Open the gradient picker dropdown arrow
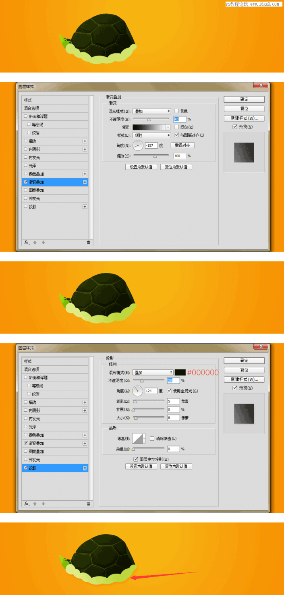Screen dimensions: 284x595 pos(168,127)
